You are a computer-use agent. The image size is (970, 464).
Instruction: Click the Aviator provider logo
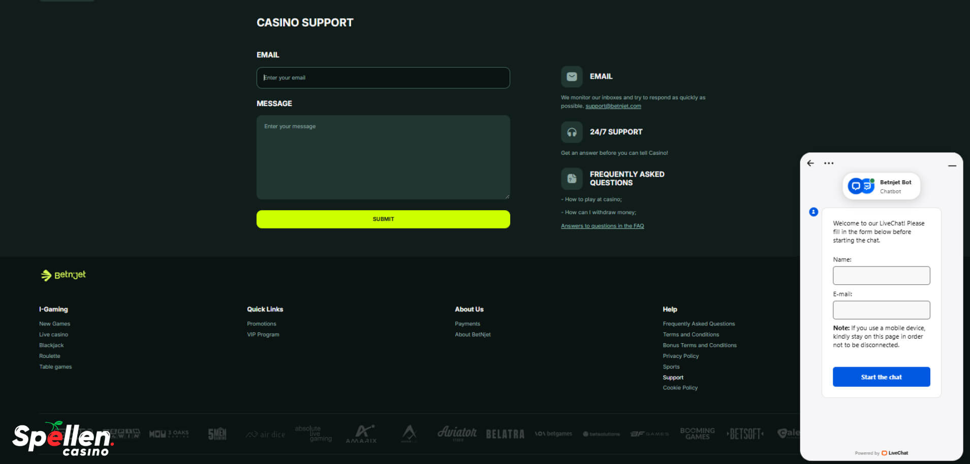pyautogui.click(x=457, y=433)
